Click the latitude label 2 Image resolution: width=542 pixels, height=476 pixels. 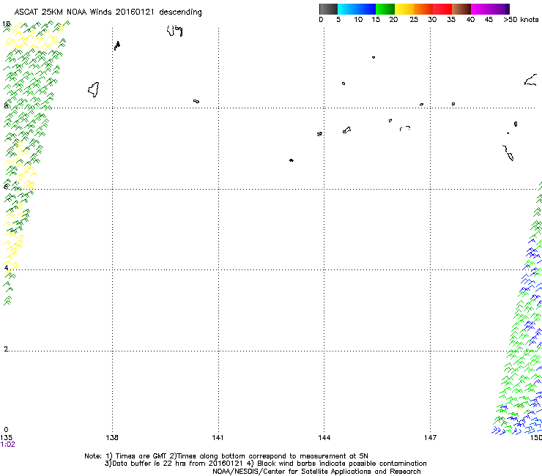pyautogui.click(x=6, y=349)
